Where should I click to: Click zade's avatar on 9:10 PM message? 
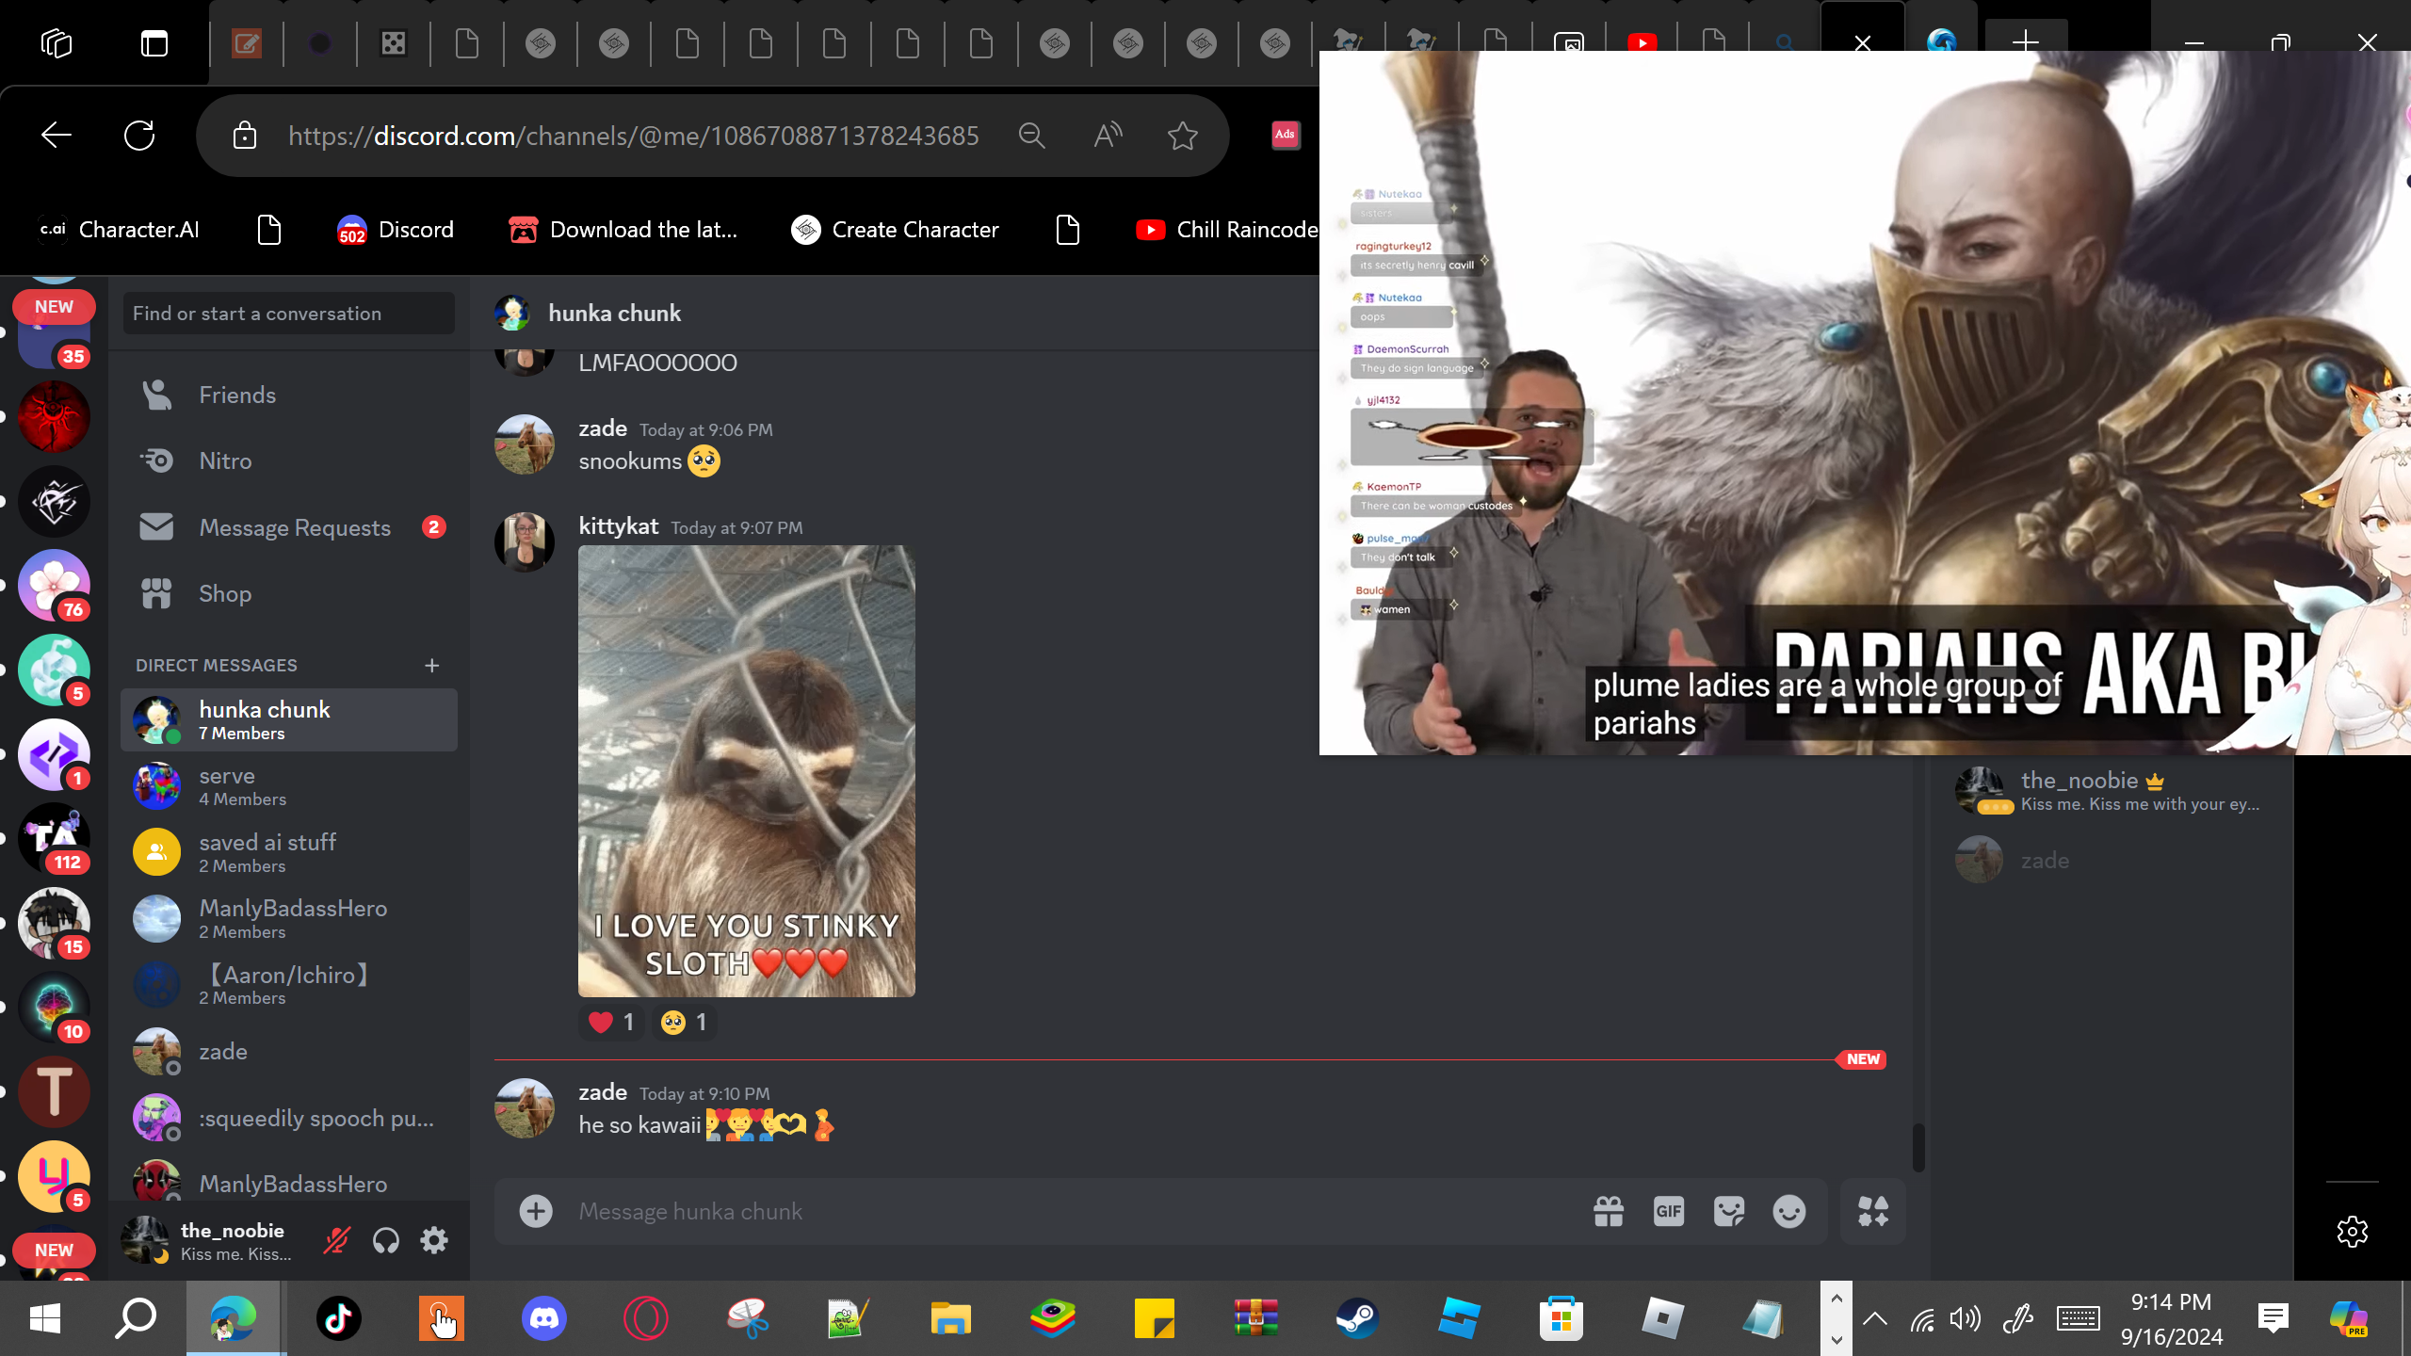pyautogui.click(x=525, y=1107)
